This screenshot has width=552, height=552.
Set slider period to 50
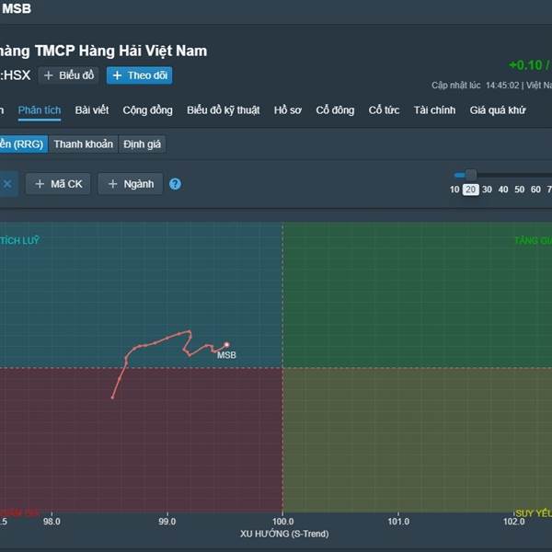[519, 190]
